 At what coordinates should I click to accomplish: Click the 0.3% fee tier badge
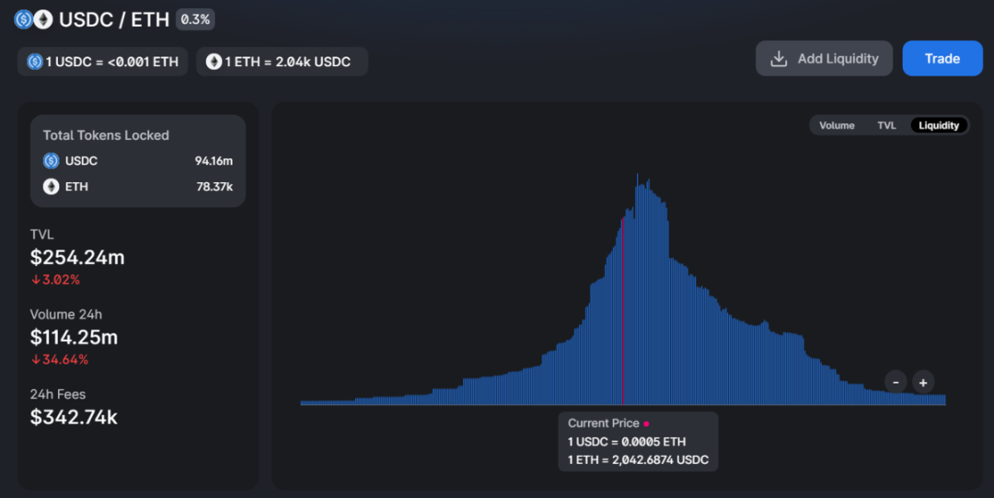coord(195,19)
